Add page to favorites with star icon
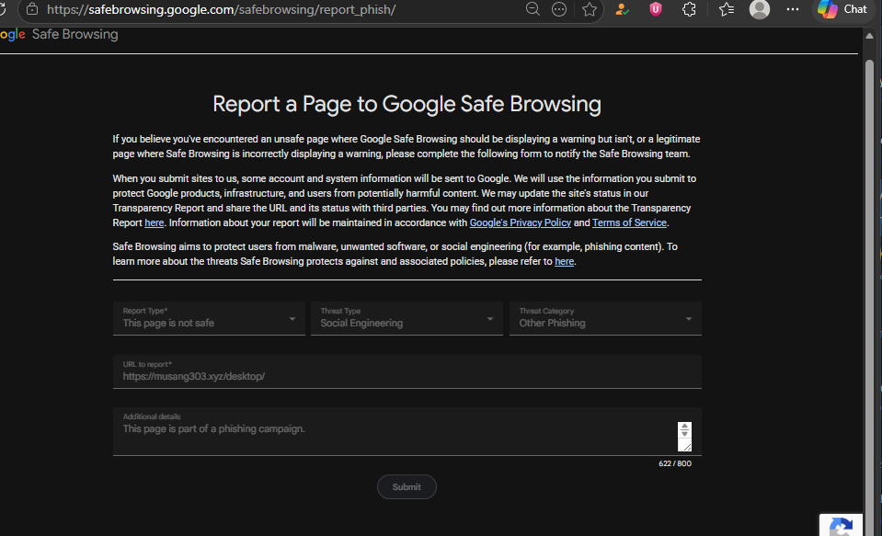Screen dimensions: 882x536 point(590,9)
